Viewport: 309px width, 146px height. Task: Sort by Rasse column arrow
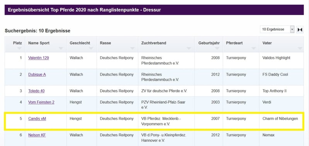132,48
